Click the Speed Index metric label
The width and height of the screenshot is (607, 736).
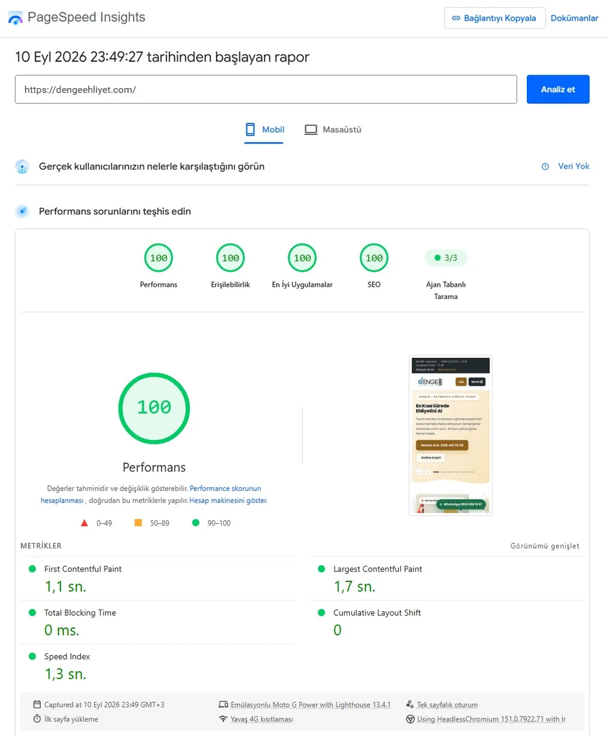coord(67,656)
